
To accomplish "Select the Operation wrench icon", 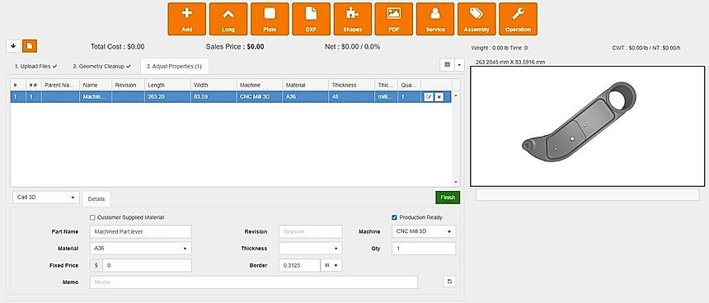I will point(519,19).
